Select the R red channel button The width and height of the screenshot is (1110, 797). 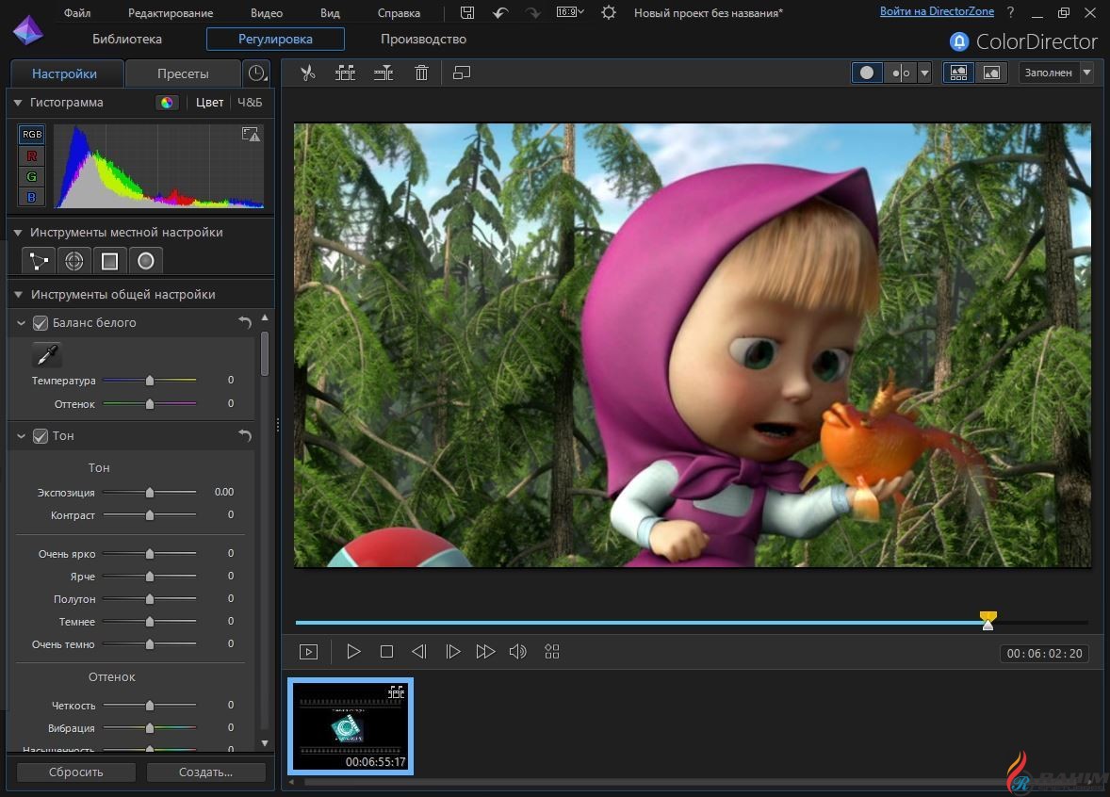(32, 155)
